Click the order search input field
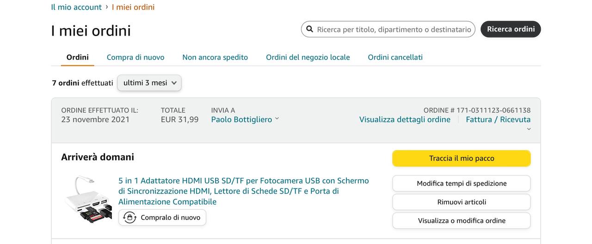592x244 pixels. (x=393, y=29)
